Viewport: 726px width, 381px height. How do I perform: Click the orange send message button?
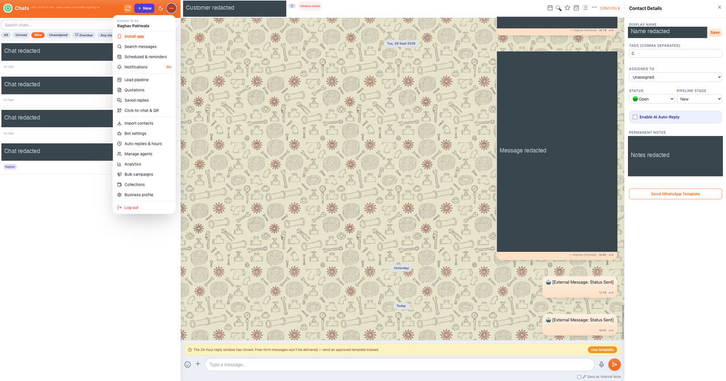tap(614, 365)
